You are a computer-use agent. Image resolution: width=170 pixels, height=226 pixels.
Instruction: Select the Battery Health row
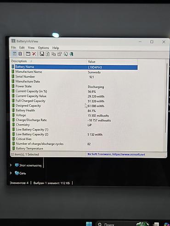tap(74, 110)
